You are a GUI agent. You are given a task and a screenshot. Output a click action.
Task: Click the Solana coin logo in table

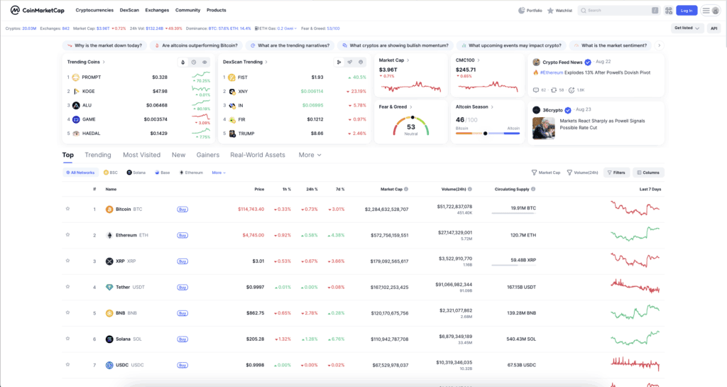[x=109, y=339]
